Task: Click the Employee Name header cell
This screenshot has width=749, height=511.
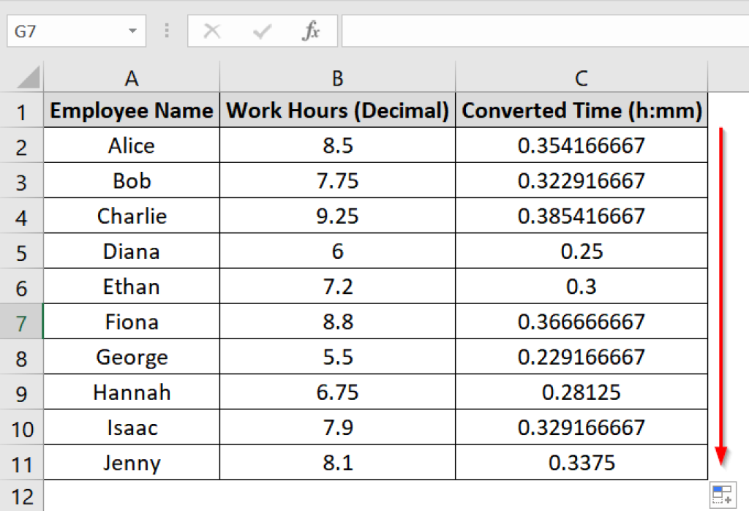Action: (x=132, y=110)
